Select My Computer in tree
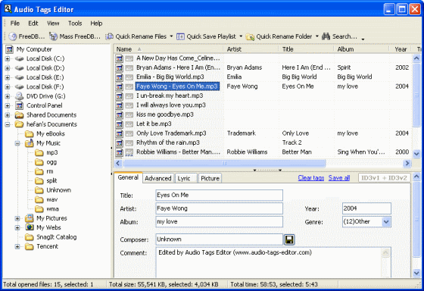The width and height of the screenshot is (424, 291). (34, 49)
